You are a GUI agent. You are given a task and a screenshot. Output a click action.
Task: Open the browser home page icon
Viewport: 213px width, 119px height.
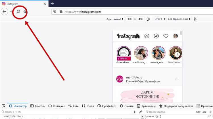(x=25, y=12)
